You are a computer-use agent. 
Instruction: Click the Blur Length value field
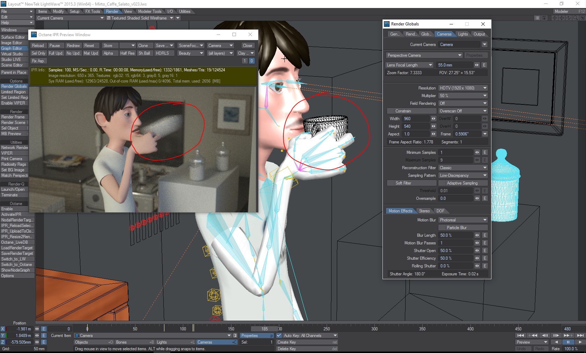tap(456, 235)
